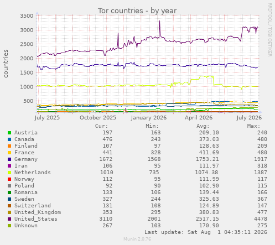Click the 'July 2026' x-axis label
This screenshot has width=275, height=245.
[x=249, y=118]
